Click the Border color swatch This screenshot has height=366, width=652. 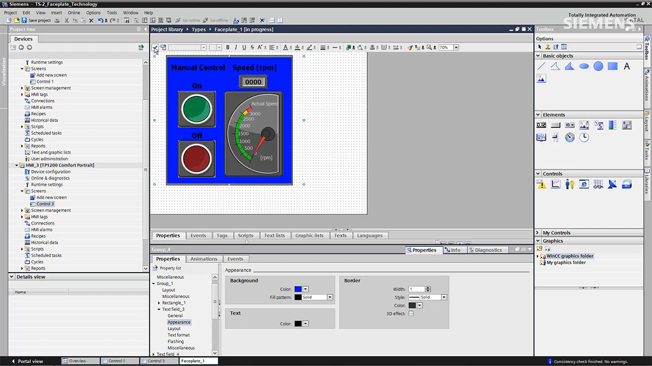(412, 305)
